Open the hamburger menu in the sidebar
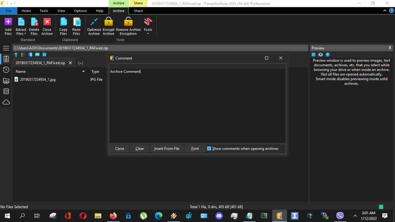395x222 pixels. (6, 48)
